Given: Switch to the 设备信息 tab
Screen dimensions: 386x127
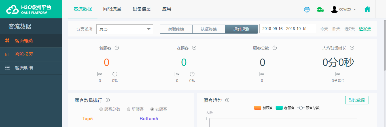Looking at the screenshot, I should 142,9.
